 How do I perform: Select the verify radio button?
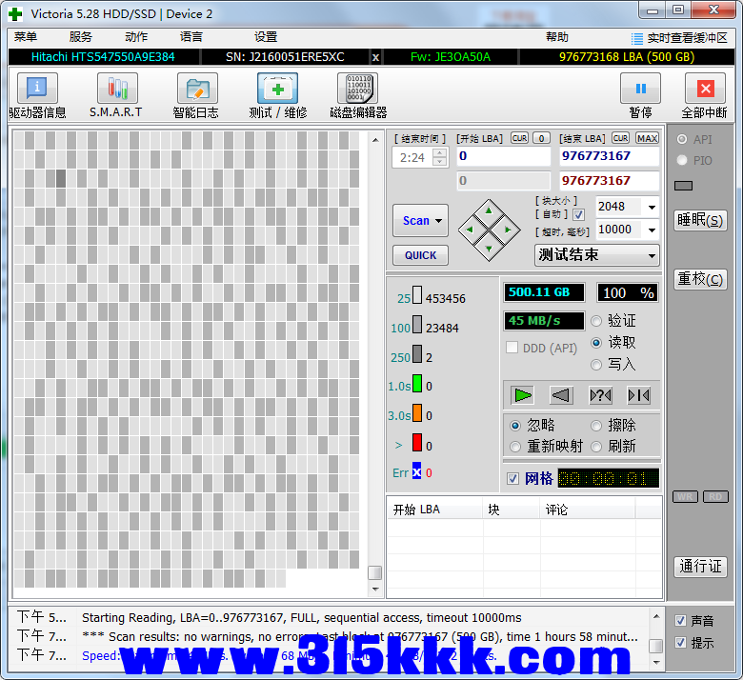(597, 321)
